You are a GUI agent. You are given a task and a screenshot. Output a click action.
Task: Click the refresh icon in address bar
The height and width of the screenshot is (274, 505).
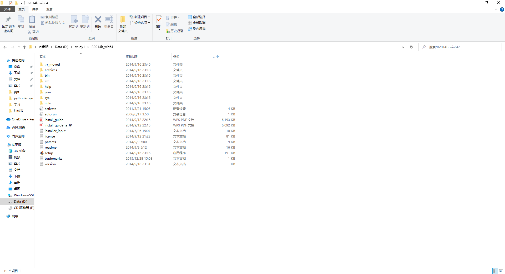click(411, 47)
